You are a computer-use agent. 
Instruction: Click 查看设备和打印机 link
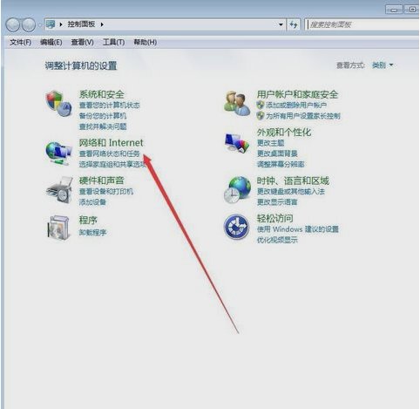point(106,191)
